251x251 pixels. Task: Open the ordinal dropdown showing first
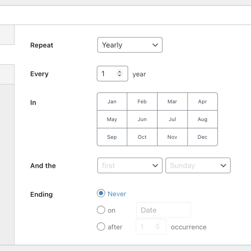(x=130, y=165)
